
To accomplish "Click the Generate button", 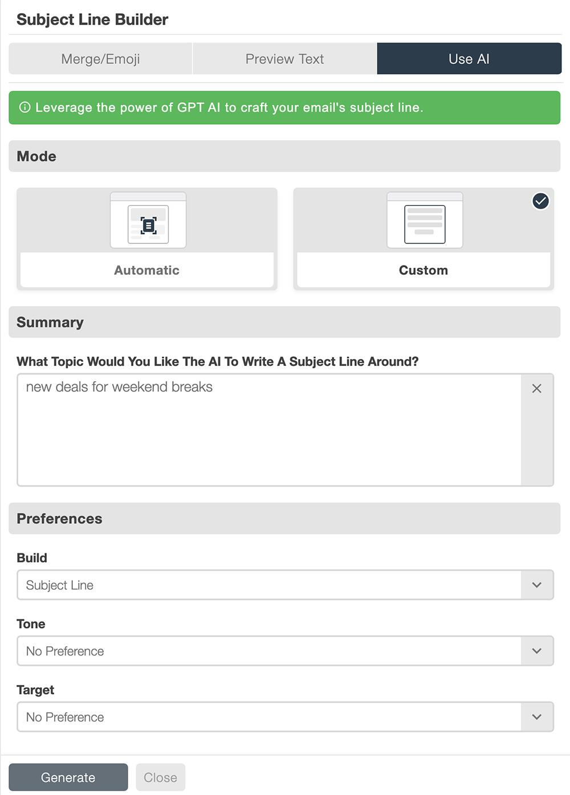I will pyautogui.click(x=68, y=777).
